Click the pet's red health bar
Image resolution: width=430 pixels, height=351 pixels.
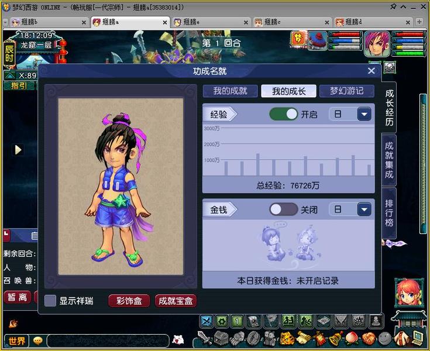point(346,35)
